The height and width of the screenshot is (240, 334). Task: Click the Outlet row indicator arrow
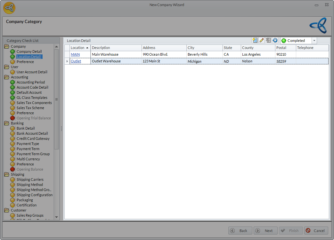67,61
